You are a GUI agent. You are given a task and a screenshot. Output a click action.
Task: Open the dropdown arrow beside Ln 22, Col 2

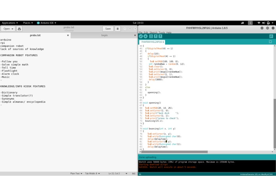click(126, 173)
